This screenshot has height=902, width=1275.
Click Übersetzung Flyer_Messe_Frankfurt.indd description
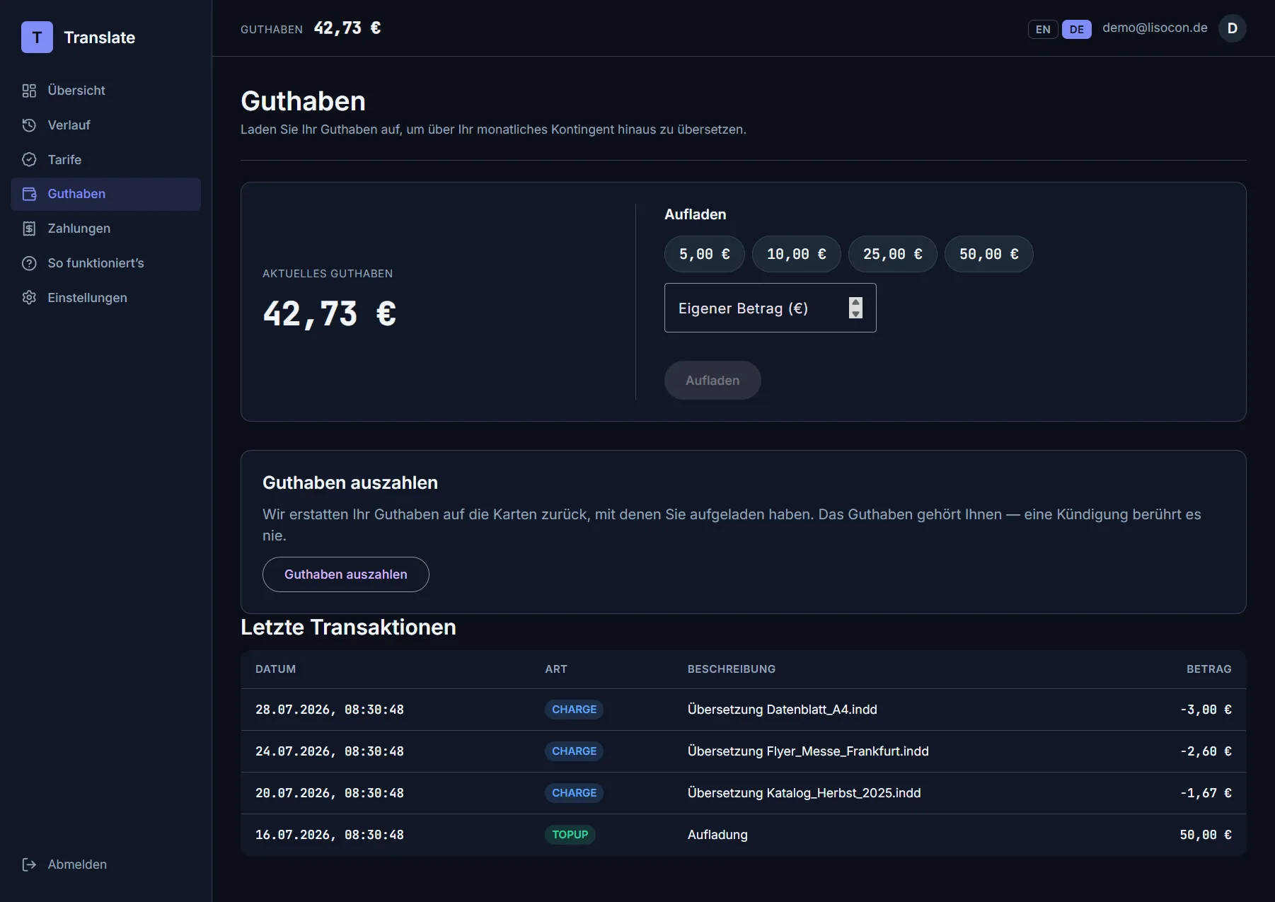(808, 751)
